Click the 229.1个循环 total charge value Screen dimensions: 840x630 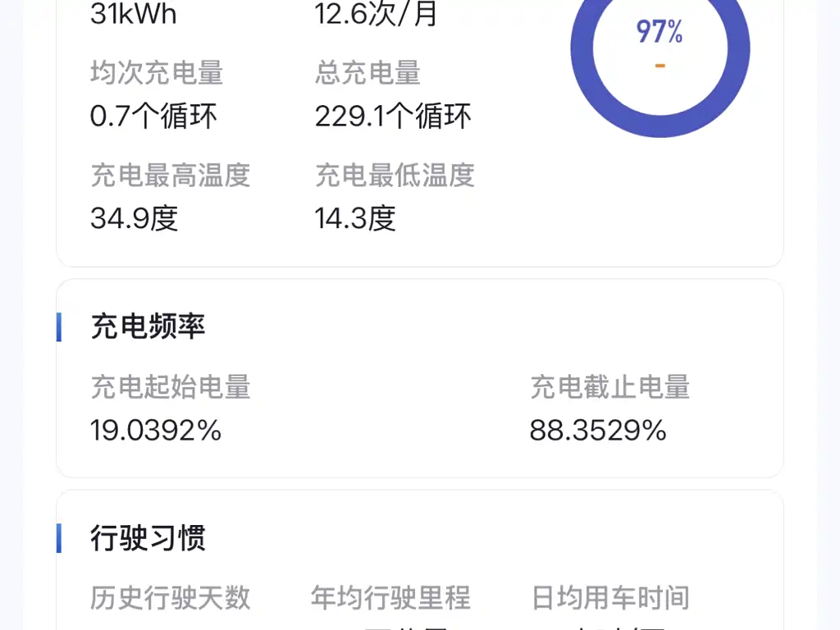click(393, 116)
